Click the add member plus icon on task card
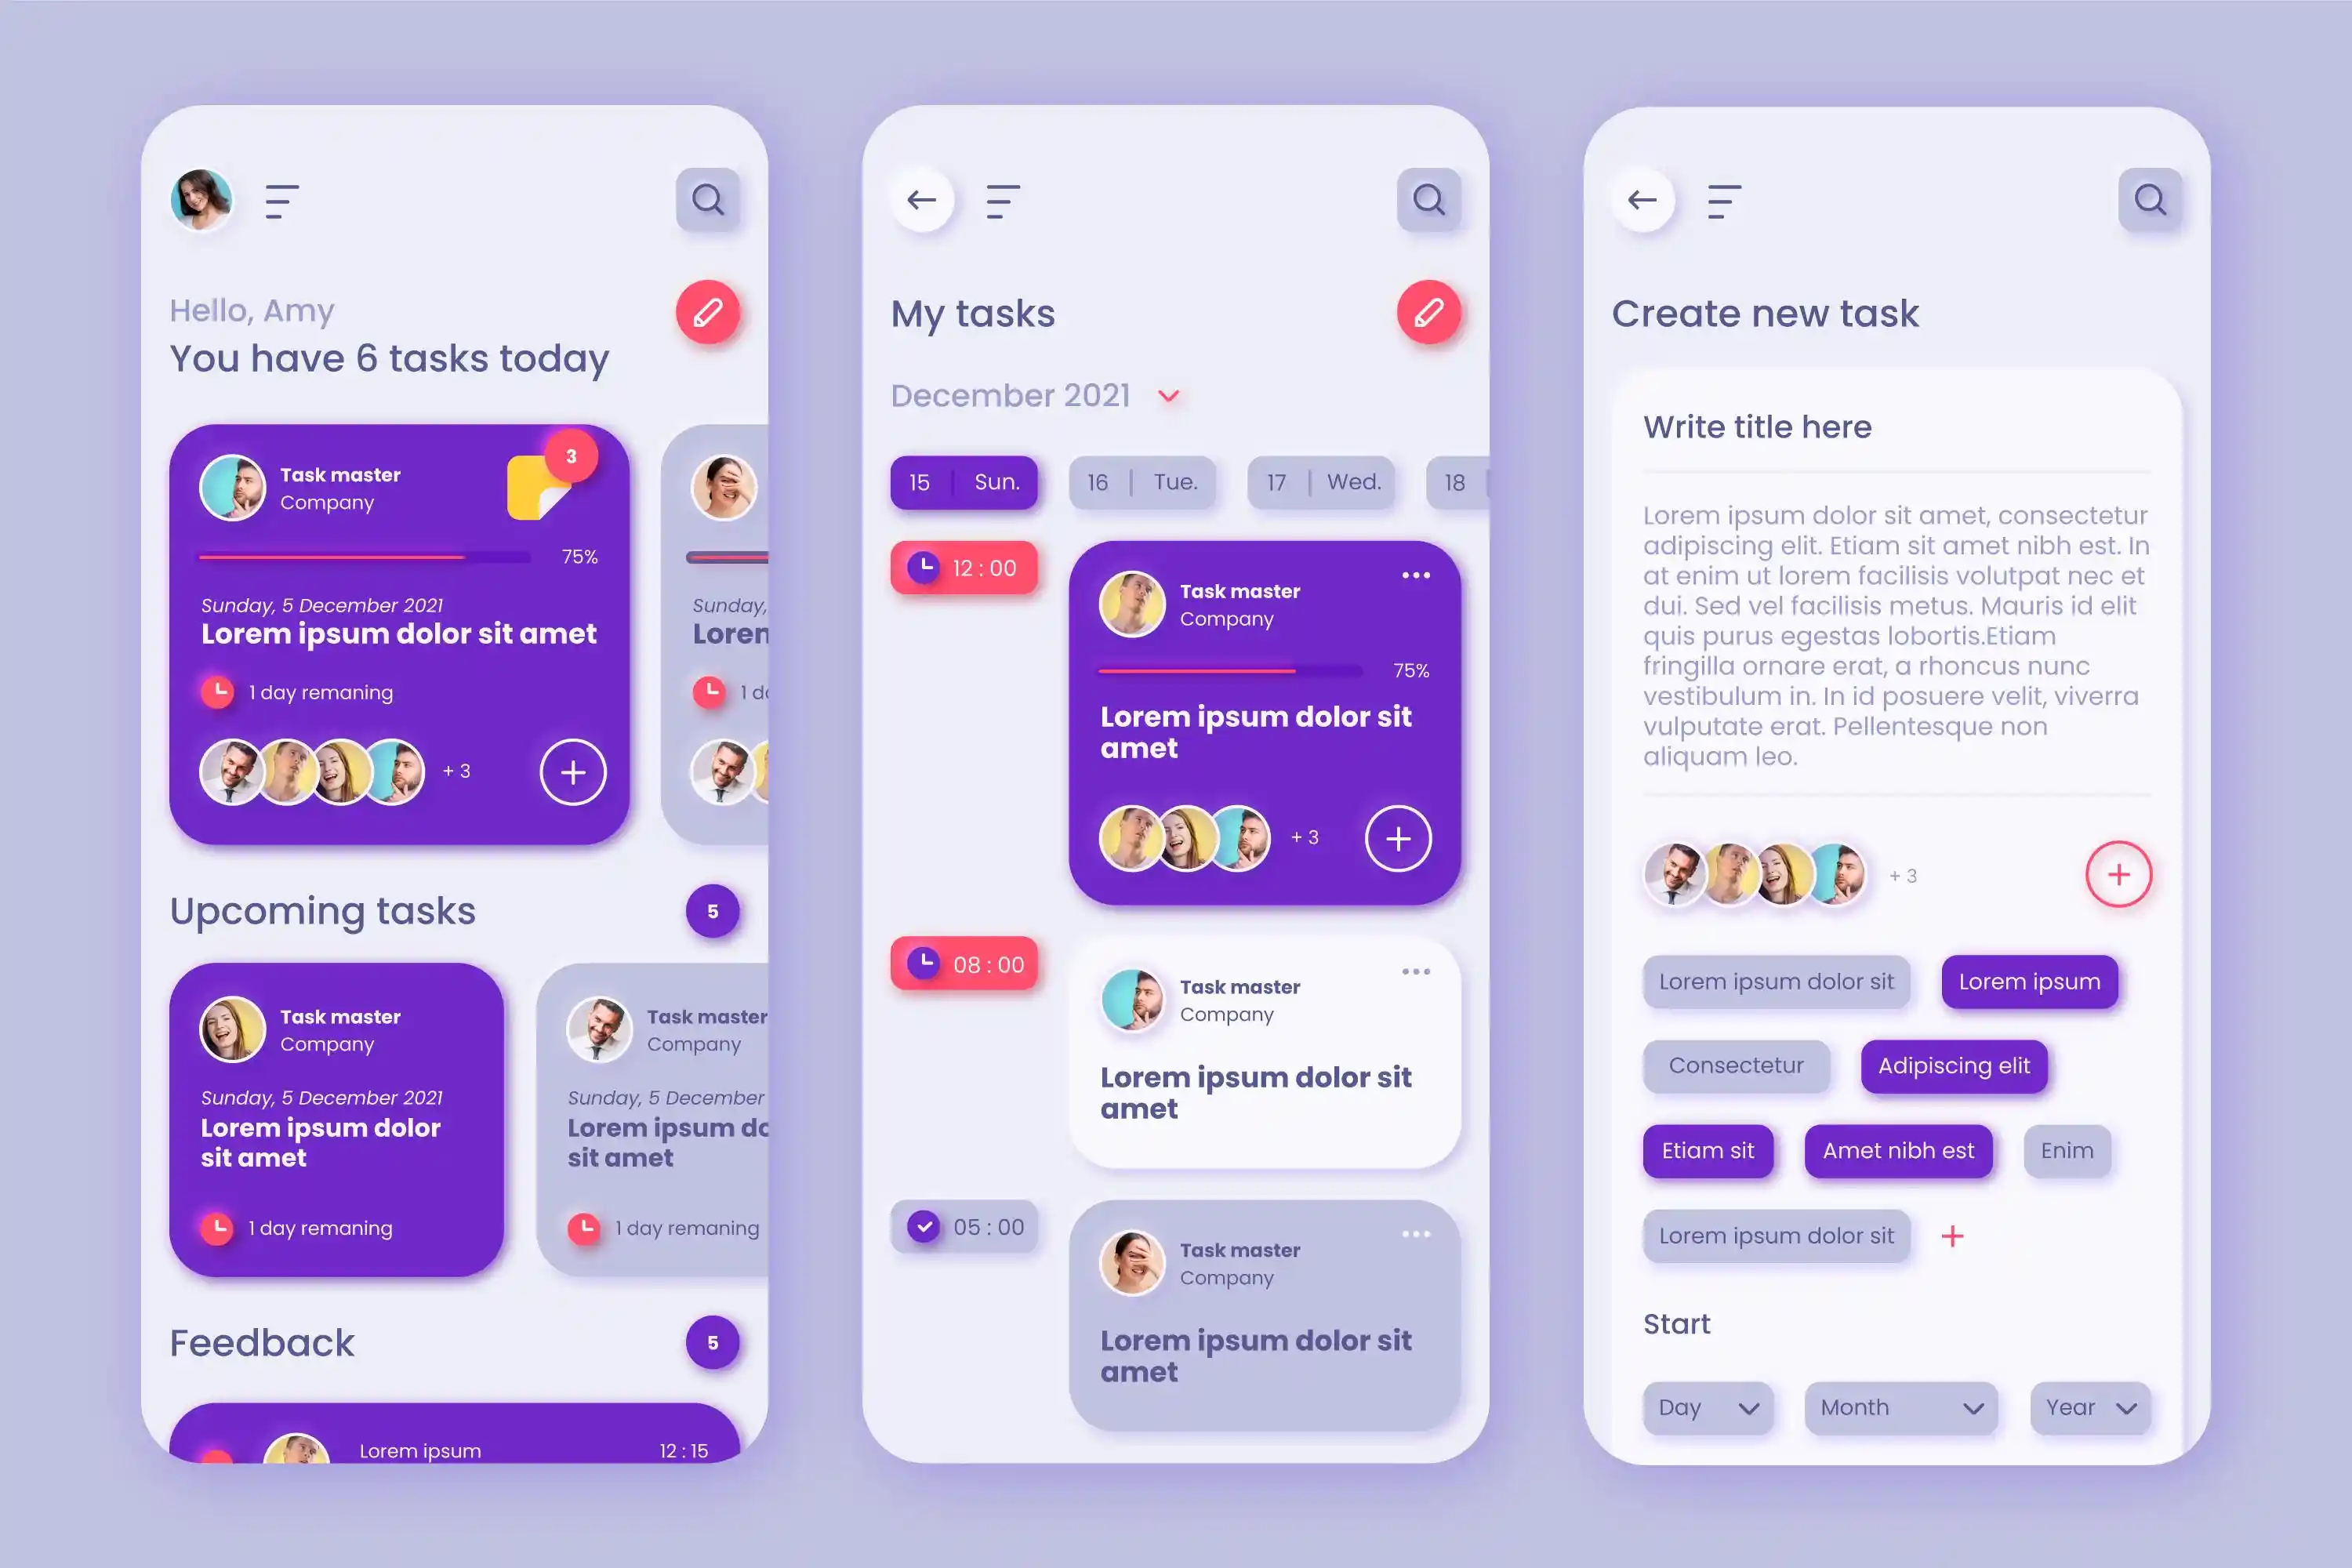Screen dimensions: 2352x1568 [x=574, y=771]
